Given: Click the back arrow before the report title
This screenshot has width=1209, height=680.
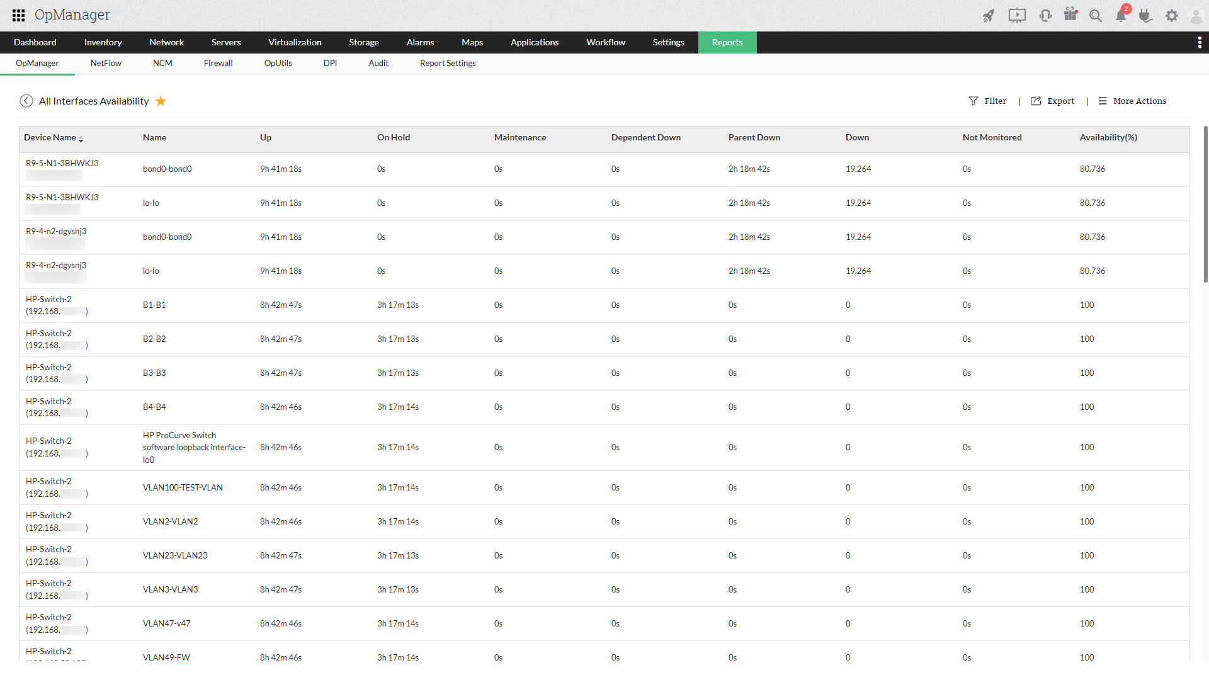Looking at the screenshot, I should pos(26,101).
